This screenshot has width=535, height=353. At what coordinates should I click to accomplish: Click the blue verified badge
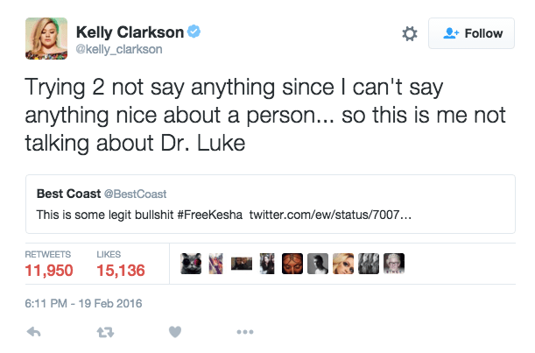[194, 32]
